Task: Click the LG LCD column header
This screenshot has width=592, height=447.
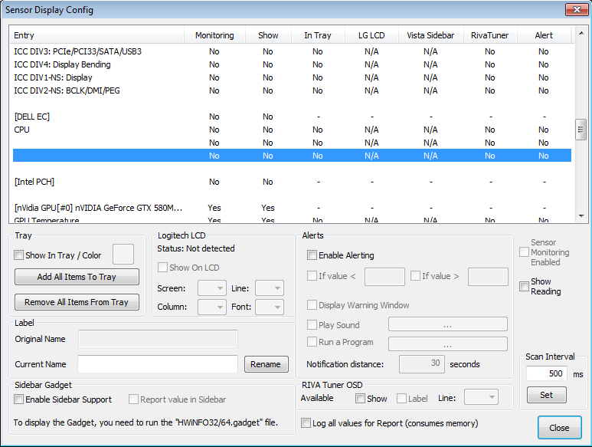Action: coord(371,35)
